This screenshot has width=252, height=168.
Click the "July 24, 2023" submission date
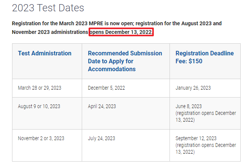click(101, 139)
